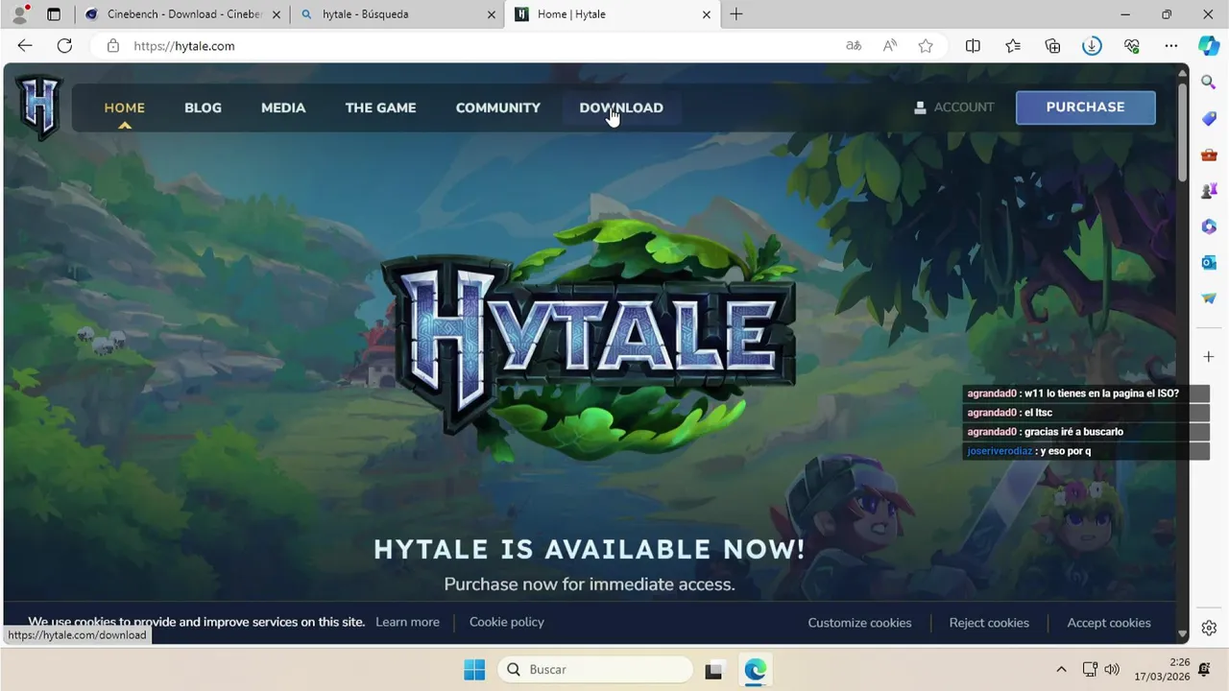Screen dimensions: 1229x691
Task: Open a new browser tab
Action: pyautogui.click(x=736, y=14)
